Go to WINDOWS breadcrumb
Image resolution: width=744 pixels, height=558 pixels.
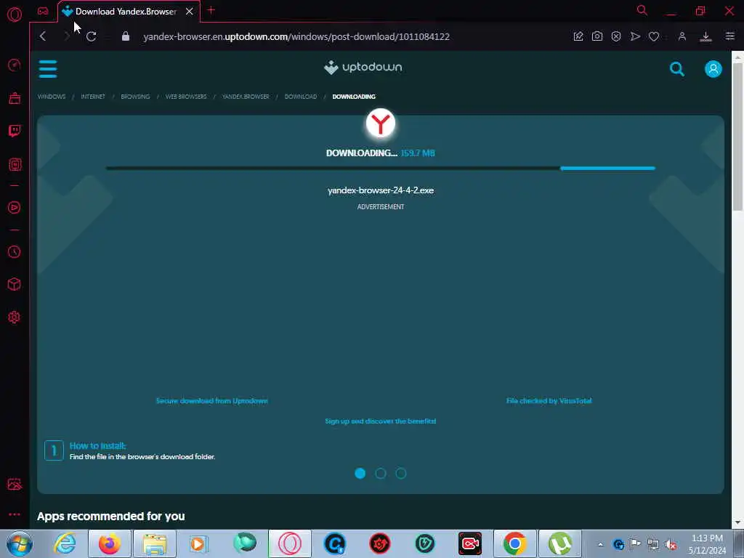(52, 97)
